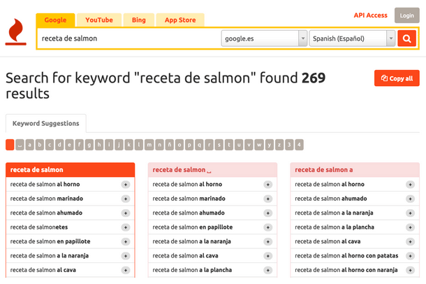Image resolution: width=426 pixels, height=284 pixels.
Task: Add 'receta de salmon en papillote' in middle column
Action: point(267,227)
